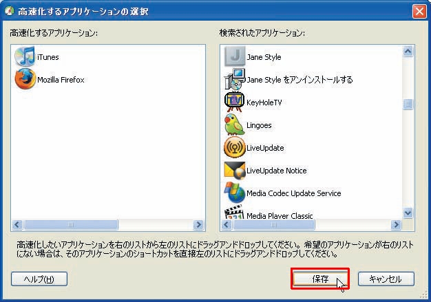Image resolution: width=431 pixels, height=302 pixels.
Task: Click the right list's scroll left arrow
Action: [x=227, y=224]
